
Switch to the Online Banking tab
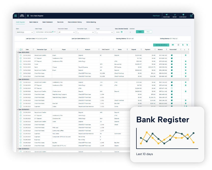(91, 22)
